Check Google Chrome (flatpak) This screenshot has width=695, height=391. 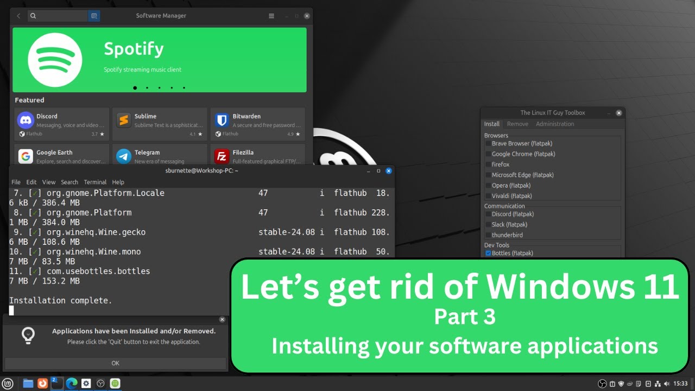(x=488, y=154)
